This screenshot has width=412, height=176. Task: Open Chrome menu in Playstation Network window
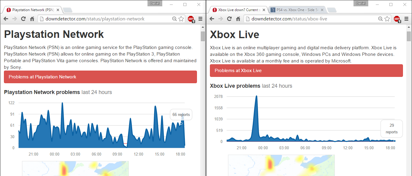(x=200, y=19)
